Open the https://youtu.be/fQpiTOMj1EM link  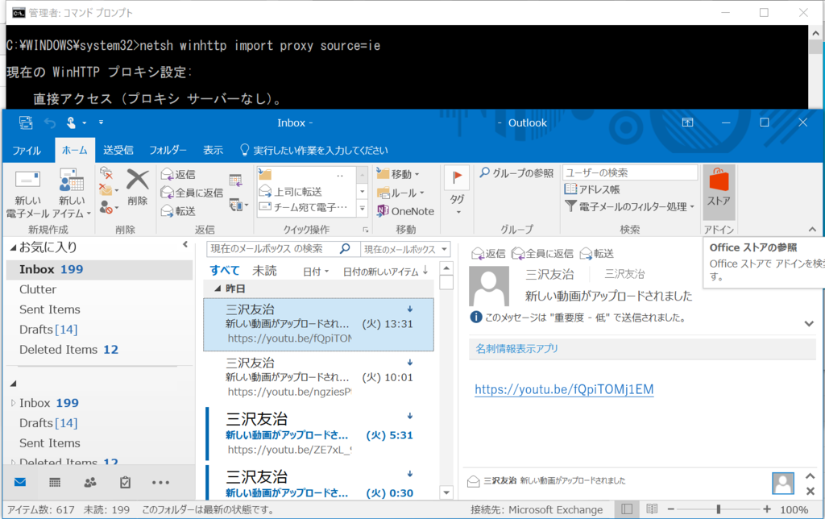tap(564, 389)
